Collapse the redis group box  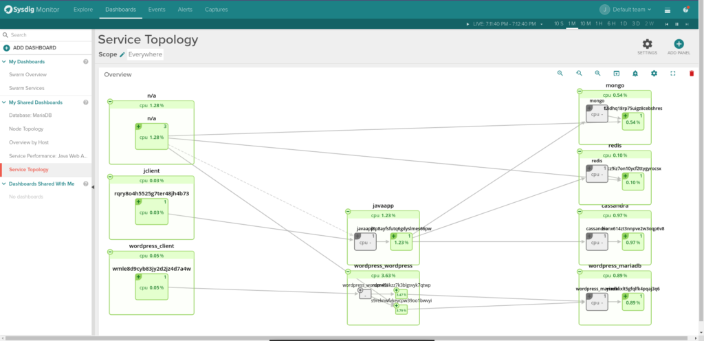pyautogui.click(x=580, y=152)
